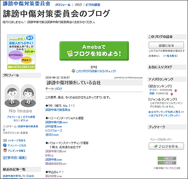Open recent article 誹謗中傷対策をしている会社 in sidebar
Screen dimensions: 188x179
click(18, 176)
